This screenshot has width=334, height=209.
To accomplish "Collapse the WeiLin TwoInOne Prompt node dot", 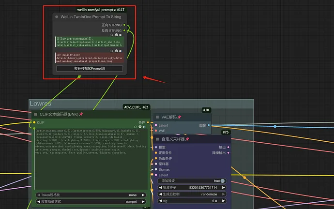I will [57, 17].
